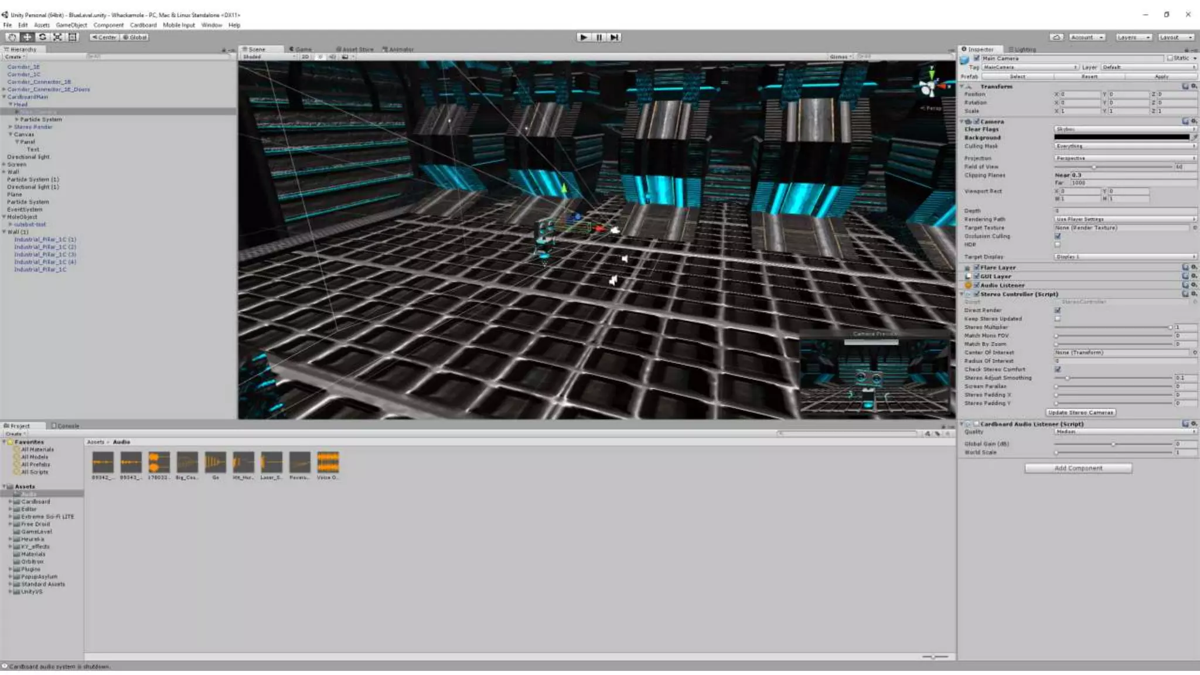This screenshot has width=1200, height=675.
Task: Select the Rect Transform tool
Action: click(x=73, y=37)
